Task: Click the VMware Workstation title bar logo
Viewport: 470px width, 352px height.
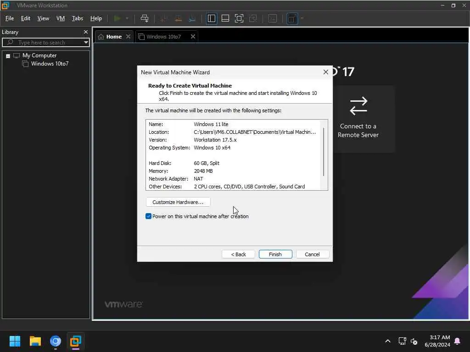Action: pyautogui.click(x=6, y=5)
